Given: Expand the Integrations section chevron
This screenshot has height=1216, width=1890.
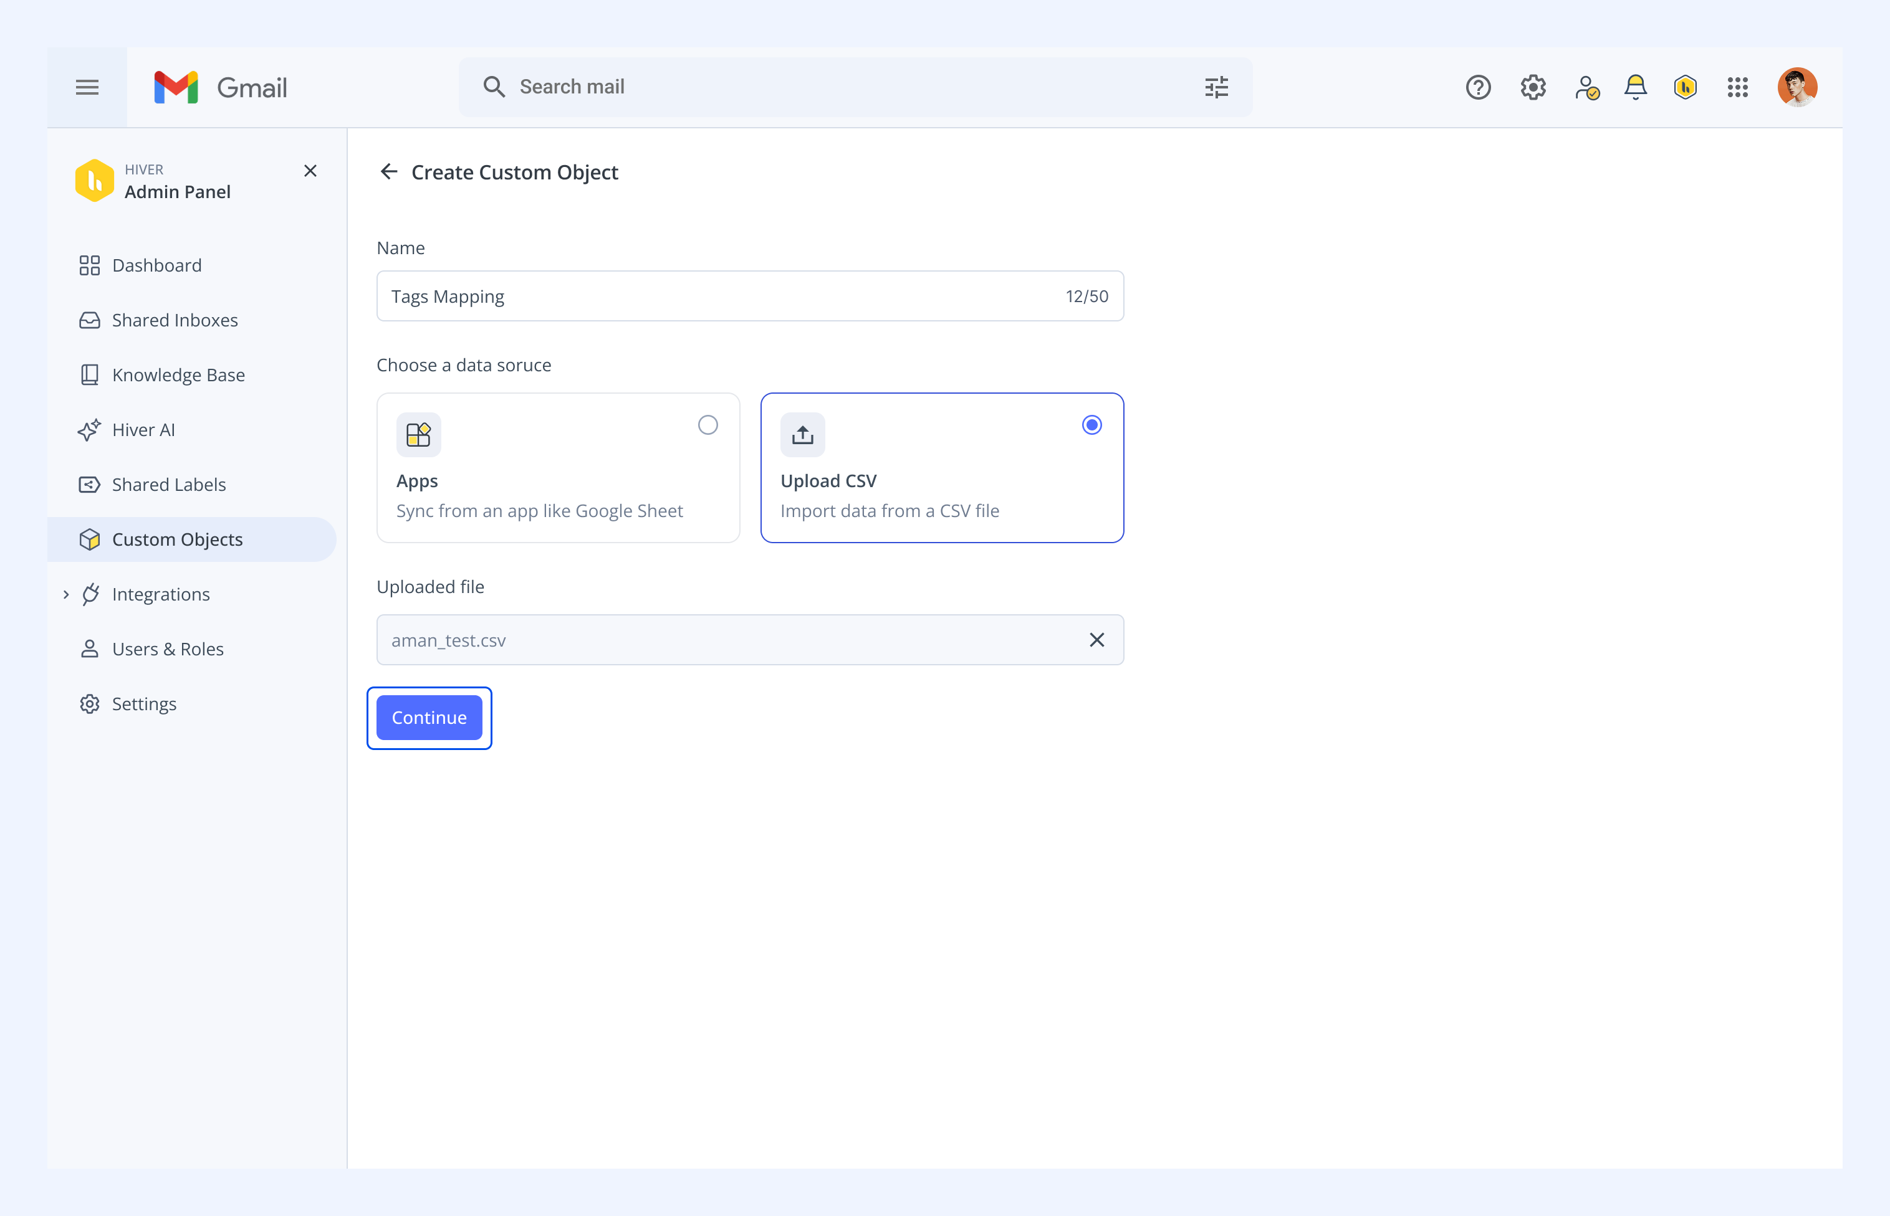Looking at the screenshot, I should coord(66,594).
